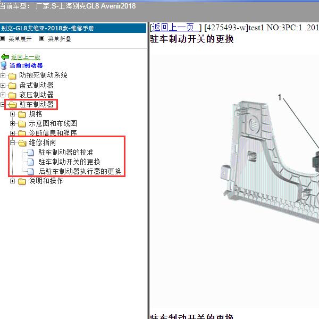Viewport: 319px width, 319px height.
Task: Open the 驻车制动开关的更换 document
Action: click(69, 162)
